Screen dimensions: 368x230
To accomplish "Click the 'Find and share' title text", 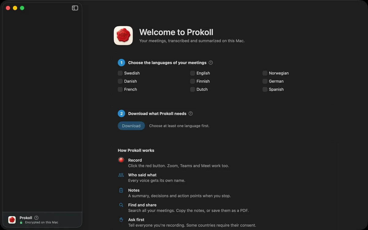I will [x=142, y=205].
